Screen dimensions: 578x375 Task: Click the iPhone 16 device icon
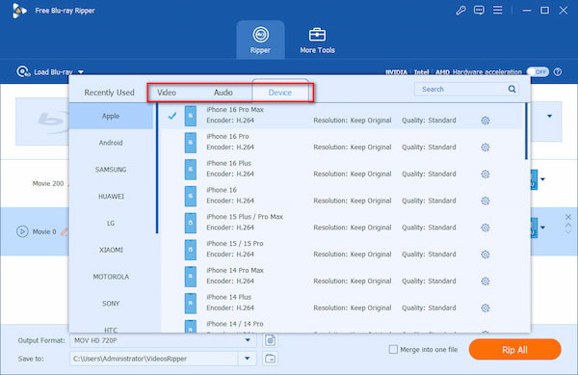coord(191,196)
